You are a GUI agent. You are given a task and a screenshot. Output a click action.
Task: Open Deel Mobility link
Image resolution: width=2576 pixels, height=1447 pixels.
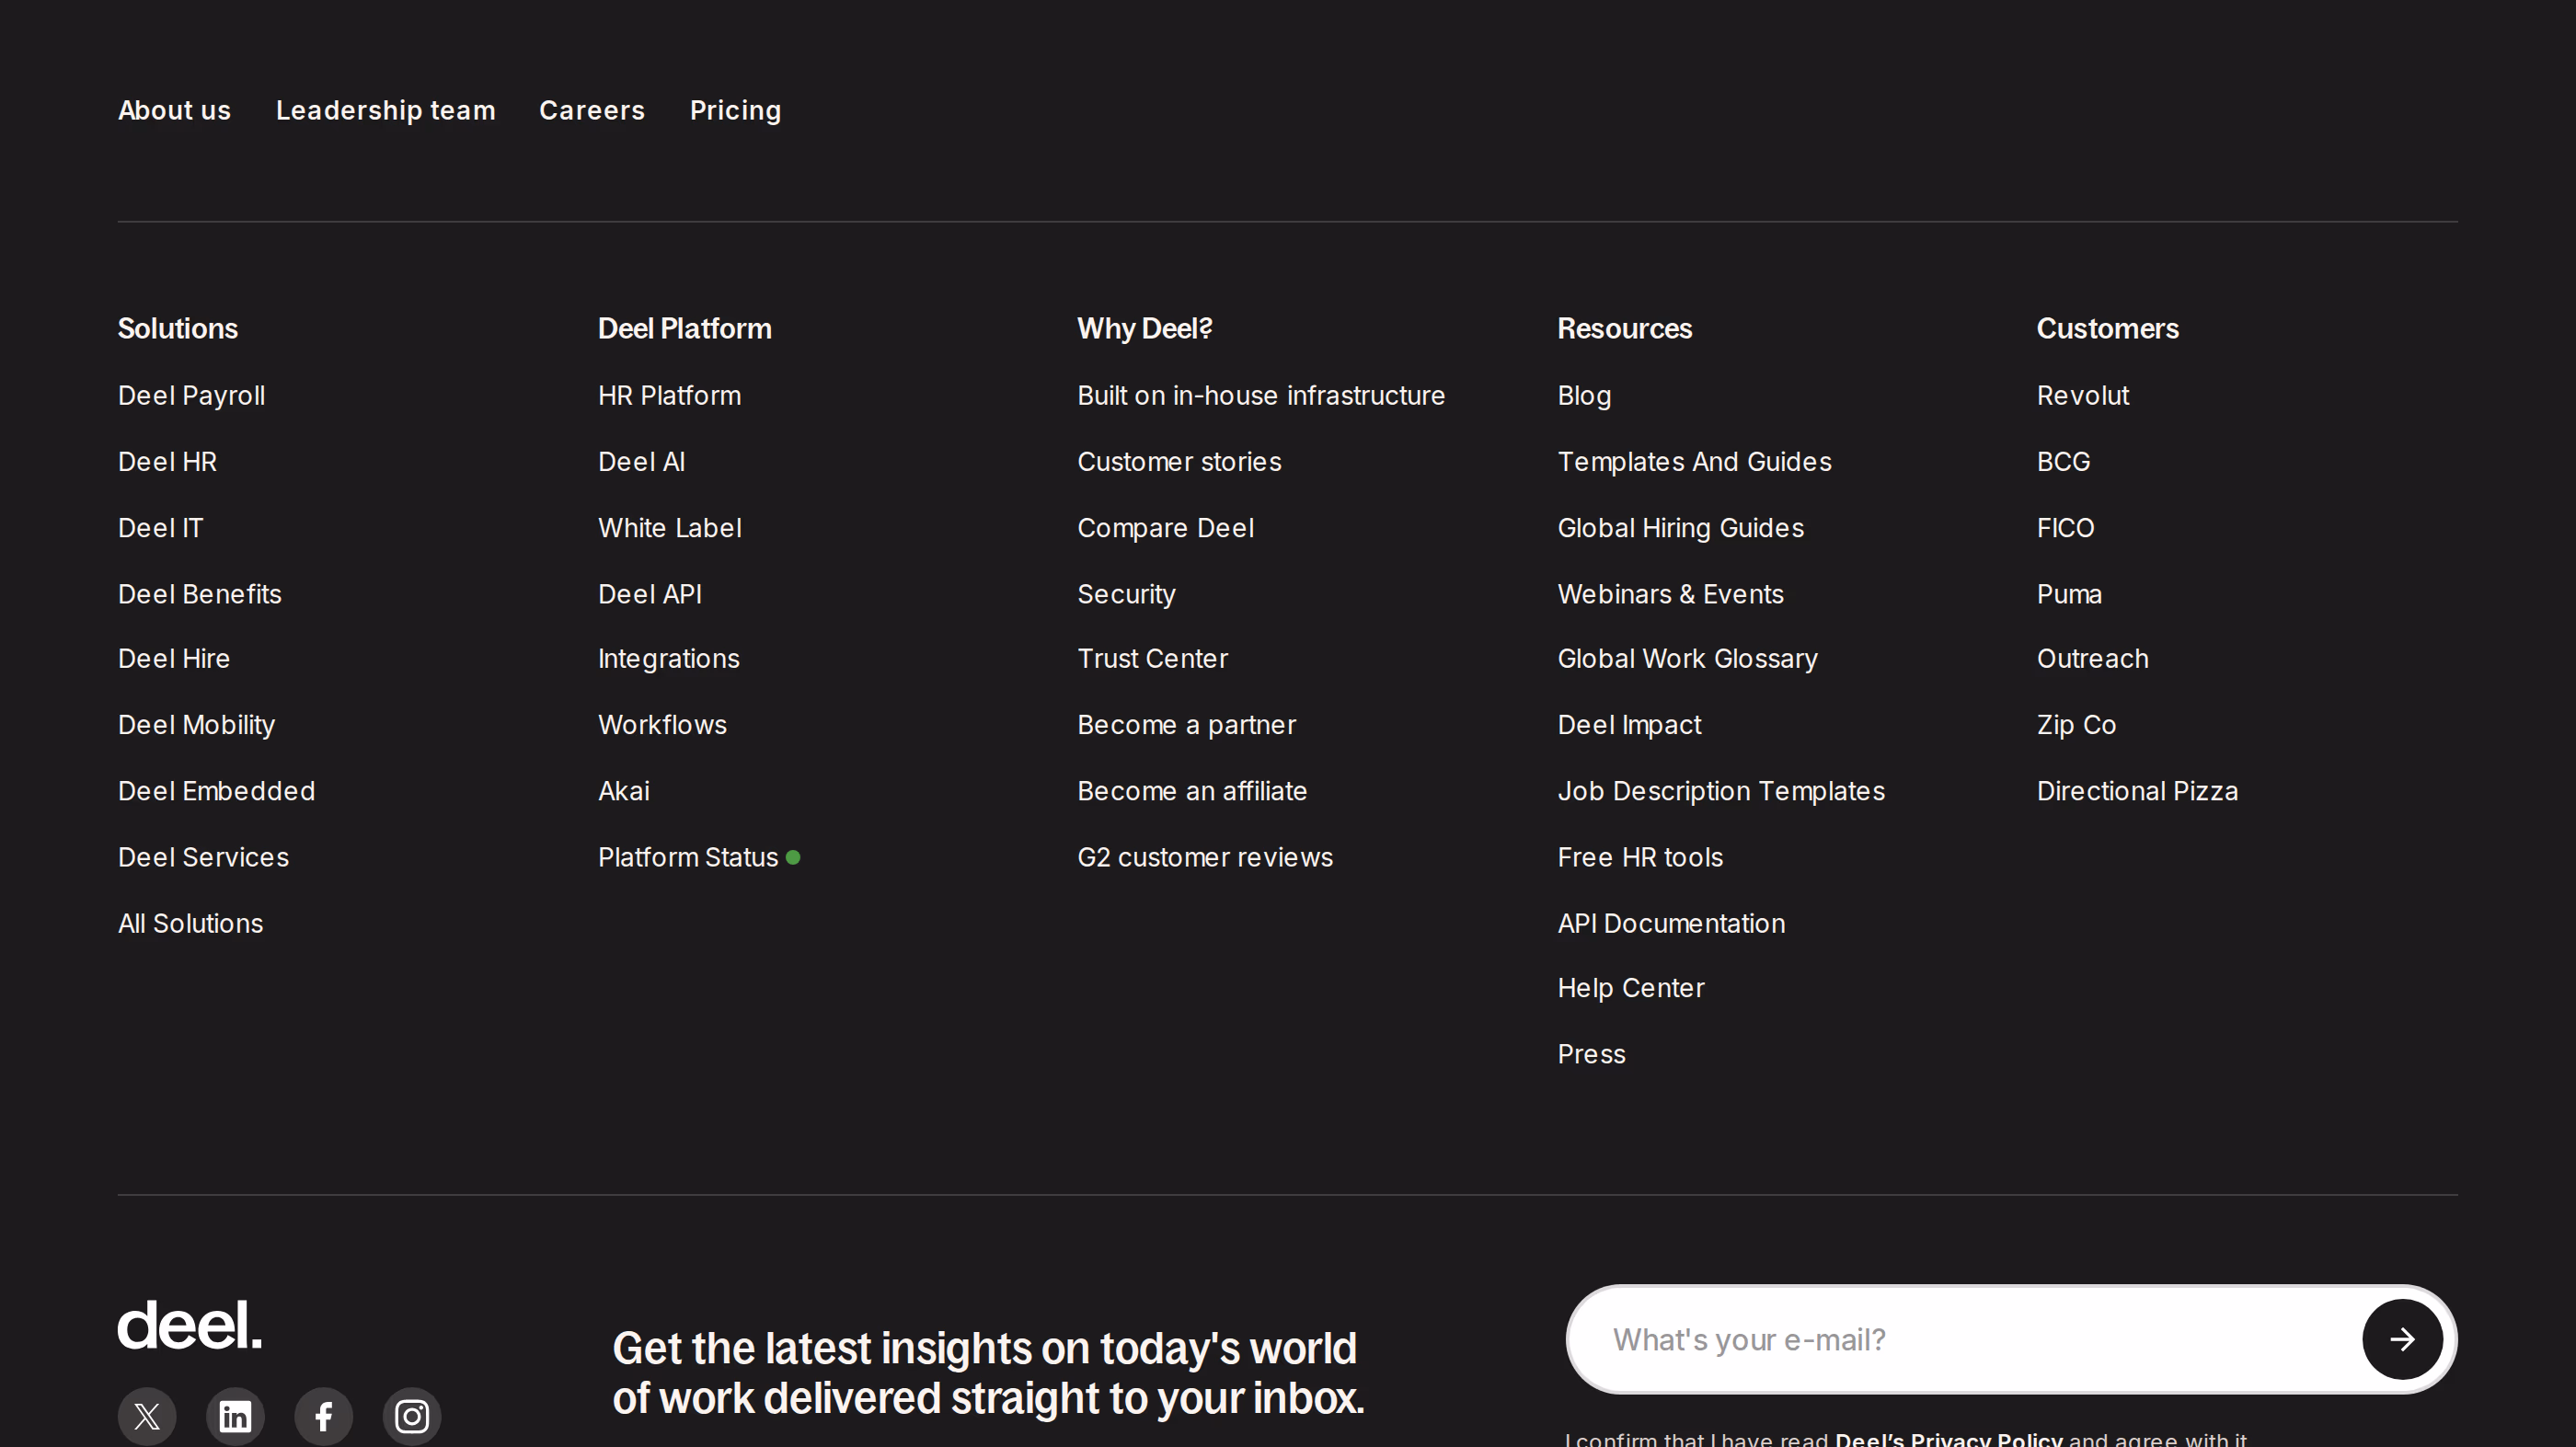[x=196, y=725]
